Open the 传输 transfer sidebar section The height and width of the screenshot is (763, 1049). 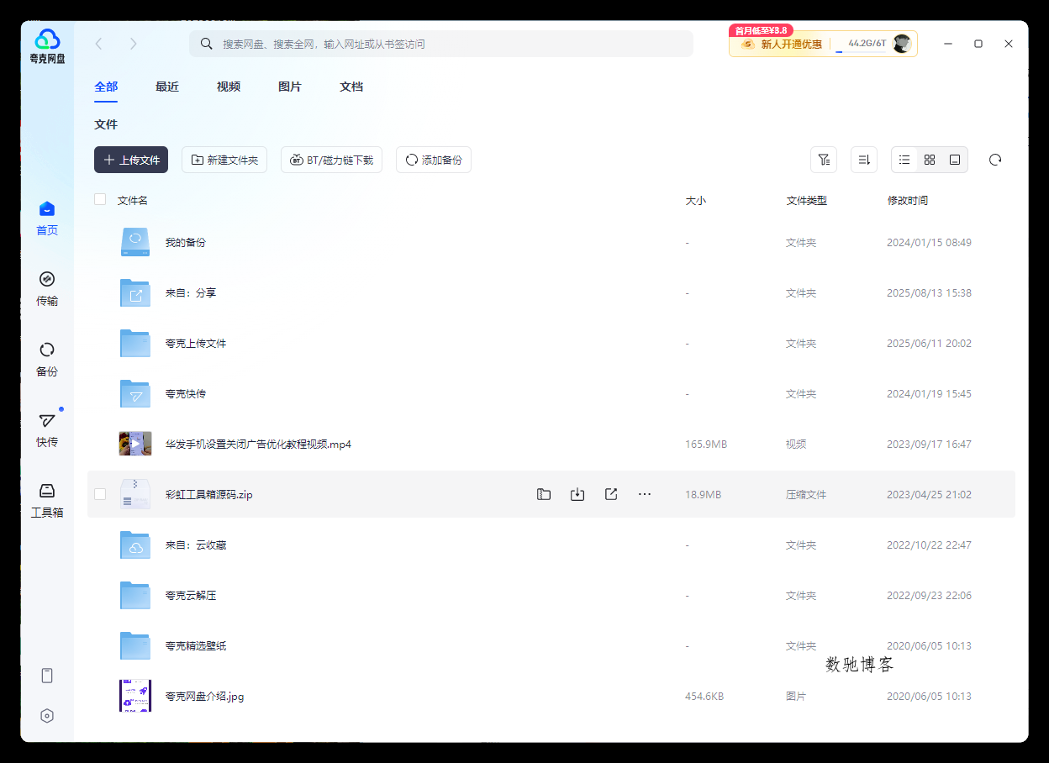tap(47, 289)
